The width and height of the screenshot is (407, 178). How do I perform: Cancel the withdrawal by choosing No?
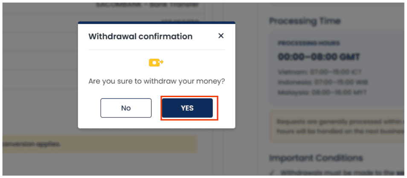tap(126, 108)
